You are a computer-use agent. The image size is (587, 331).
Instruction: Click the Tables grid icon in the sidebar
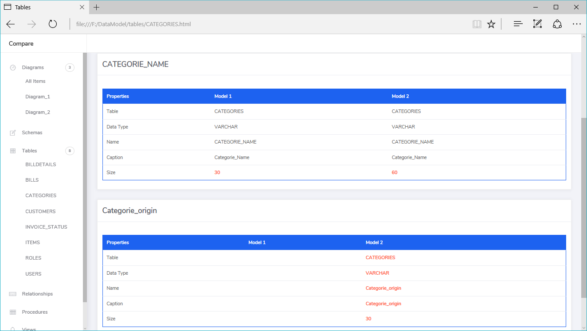click(12, 151)
